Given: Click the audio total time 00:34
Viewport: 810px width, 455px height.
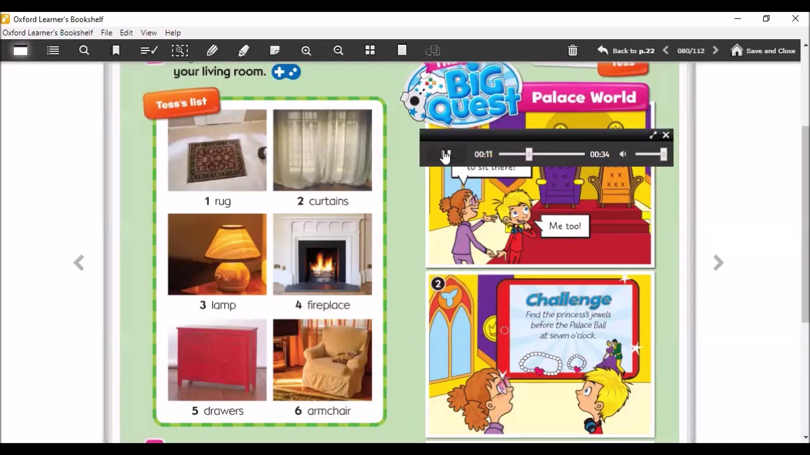Looking at the screenshot, I should point(599,154).
